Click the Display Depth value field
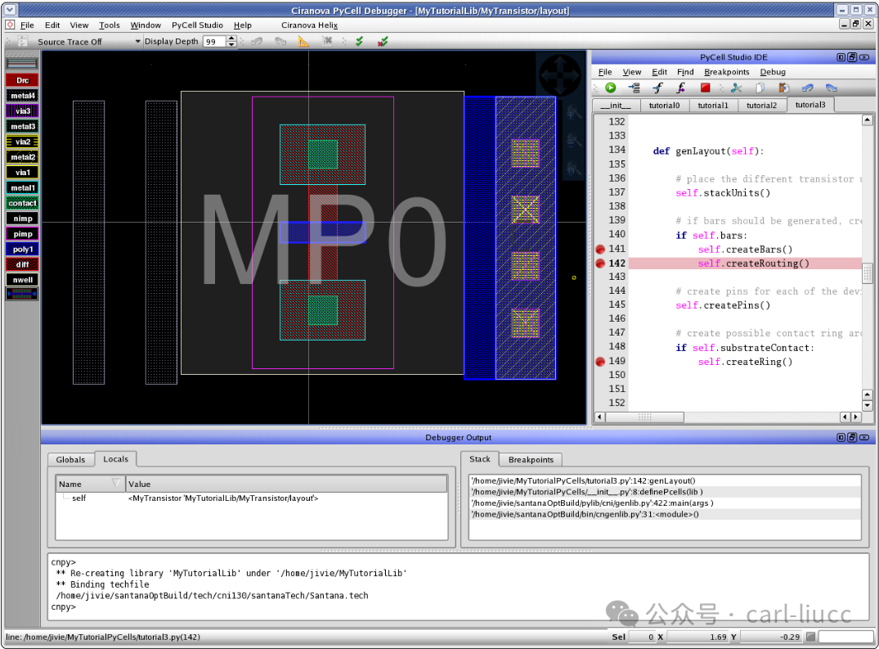The image size is (879, 649). [214, 42]
